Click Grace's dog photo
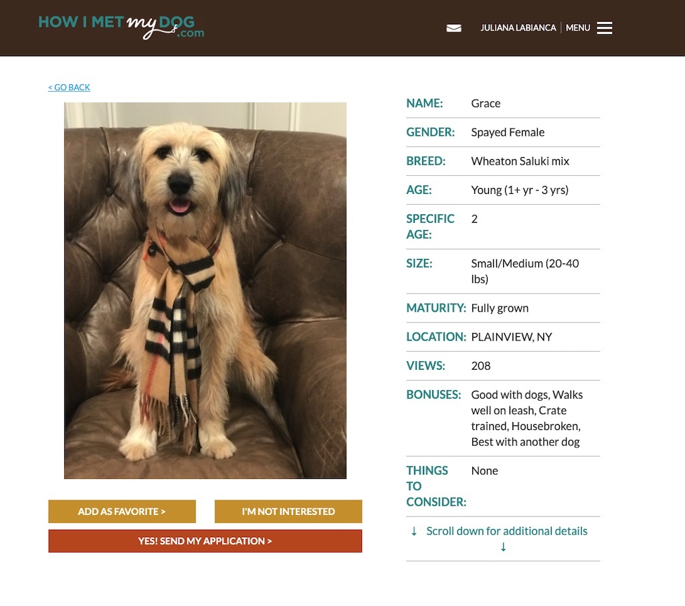This screenshot has width=685, height=606. tap(205, 290)
